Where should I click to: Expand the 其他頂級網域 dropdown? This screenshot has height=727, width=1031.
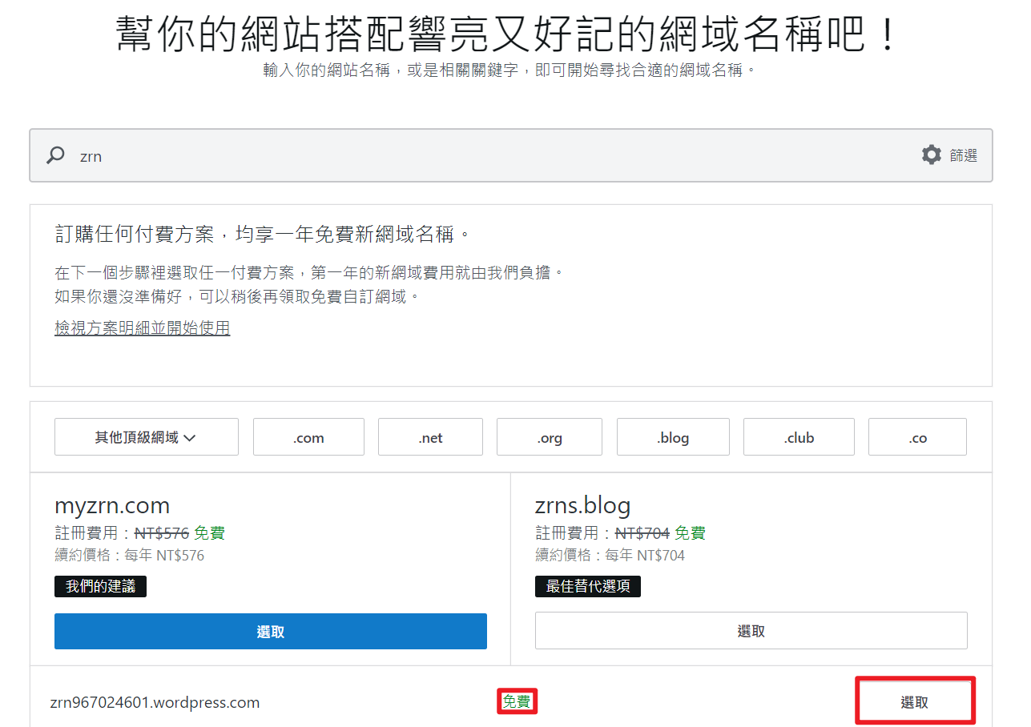coord(146,437)
